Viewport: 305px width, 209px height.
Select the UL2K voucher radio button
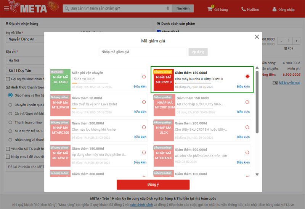click(x=247, y=127)
